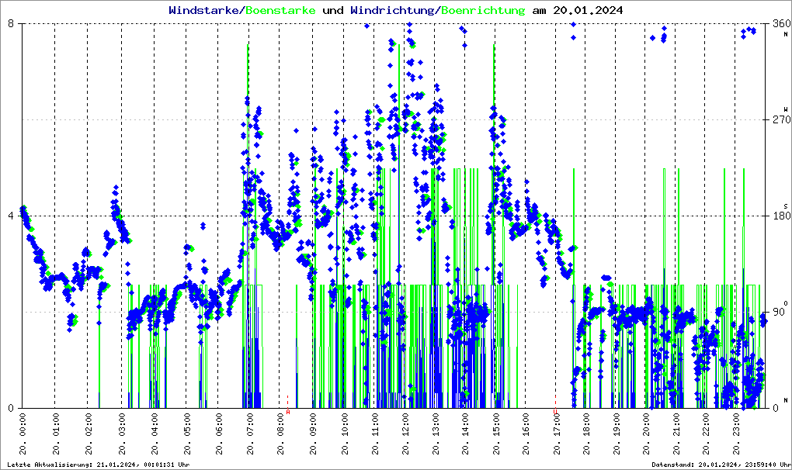Click the 'O' compass label at 90 degrees
The image size is (792, 470).
click(x=786, y=302)
